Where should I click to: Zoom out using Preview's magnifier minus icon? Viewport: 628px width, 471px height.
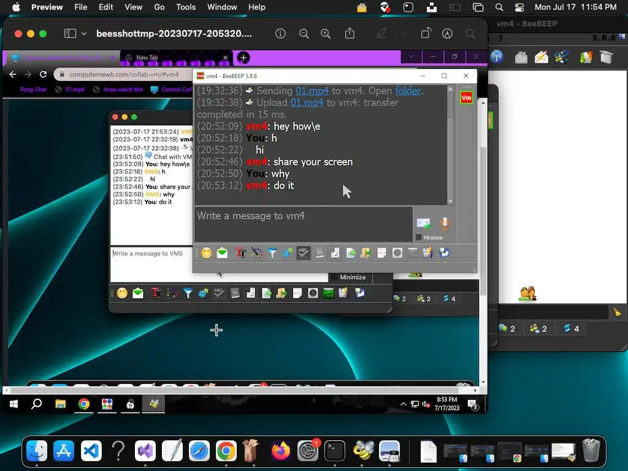pos(304,34)
